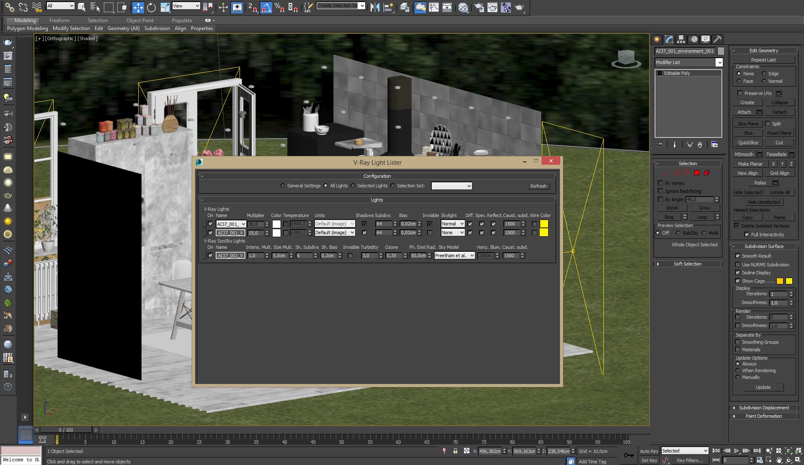
Task: Open the Create Selection Set dropdown
Action: tap(341, 6)
